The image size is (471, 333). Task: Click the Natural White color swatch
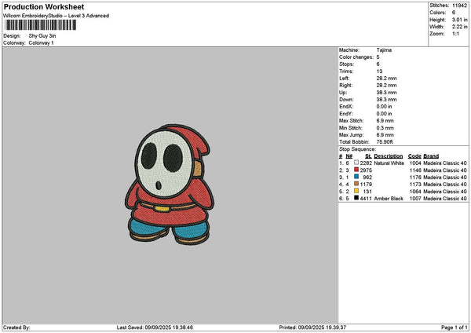pos(356,163)
